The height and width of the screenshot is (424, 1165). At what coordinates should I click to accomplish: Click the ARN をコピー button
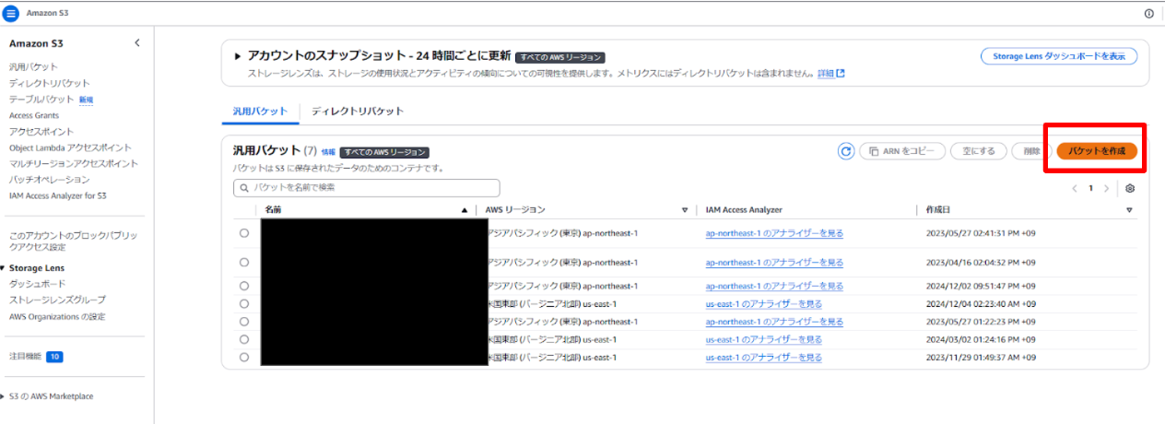point(902,151)
